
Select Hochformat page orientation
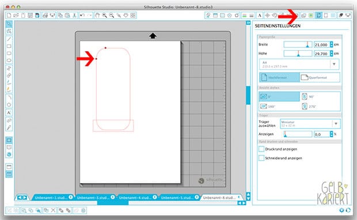click(x=279, y=77)
